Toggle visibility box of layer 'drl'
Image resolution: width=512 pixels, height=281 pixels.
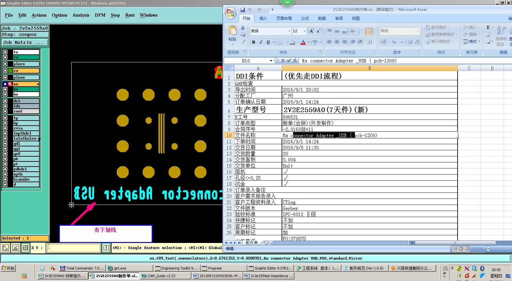pyautogui.click(x=5, y=101)
